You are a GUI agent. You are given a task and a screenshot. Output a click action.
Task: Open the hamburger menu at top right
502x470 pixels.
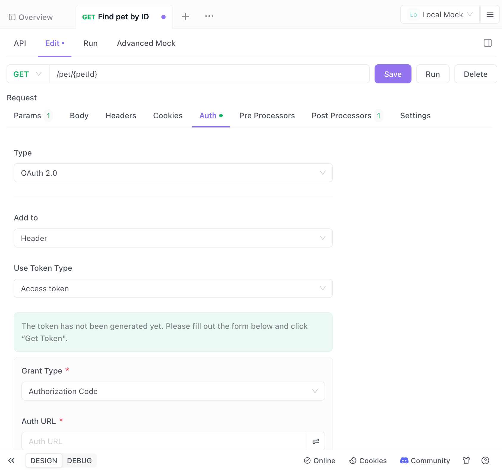pos(490,15)
